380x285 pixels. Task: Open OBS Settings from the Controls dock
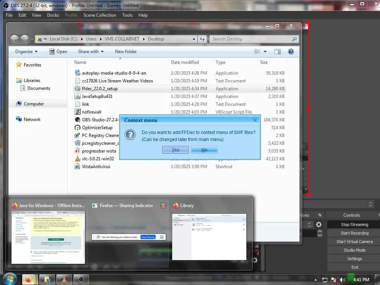point(354,259)
